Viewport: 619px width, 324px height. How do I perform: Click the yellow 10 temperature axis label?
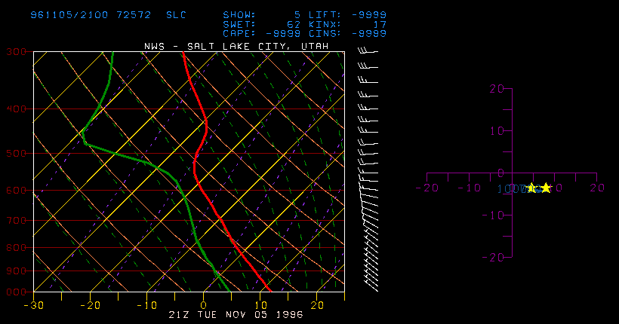point(260,305)
